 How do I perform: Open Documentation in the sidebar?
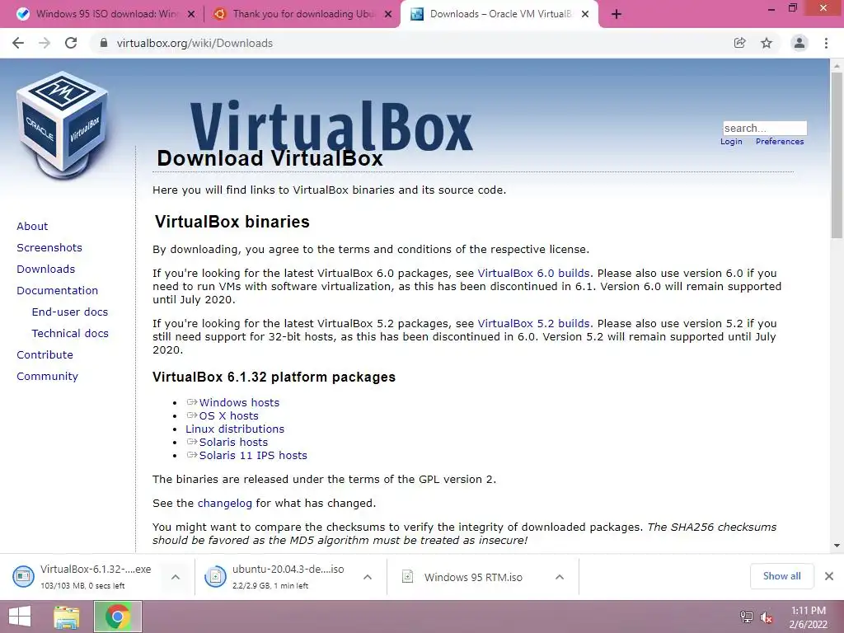pyautogui.click(x=57, y=291)
